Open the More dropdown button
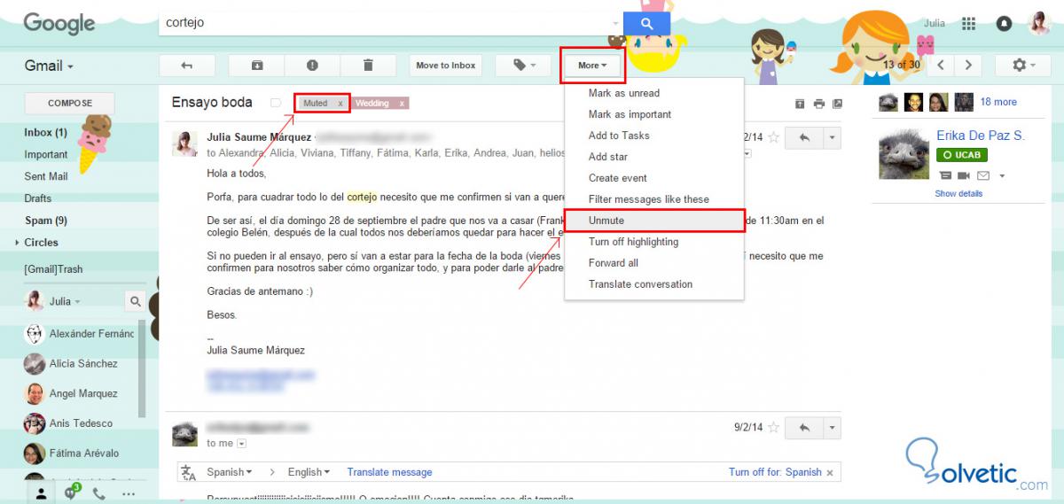This screenshot has height=504, width=1064. tap(591, 66)
